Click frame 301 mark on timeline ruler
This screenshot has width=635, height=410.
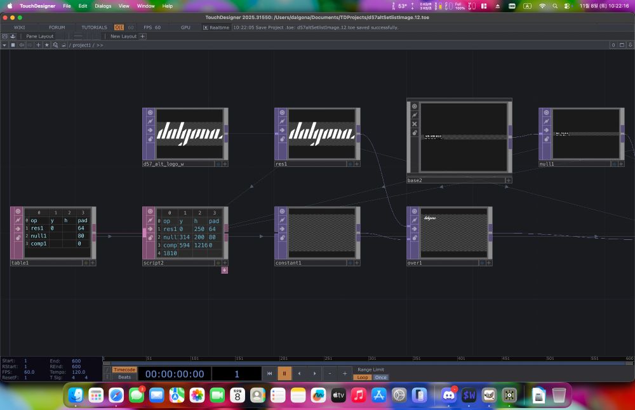coord(371,359)
